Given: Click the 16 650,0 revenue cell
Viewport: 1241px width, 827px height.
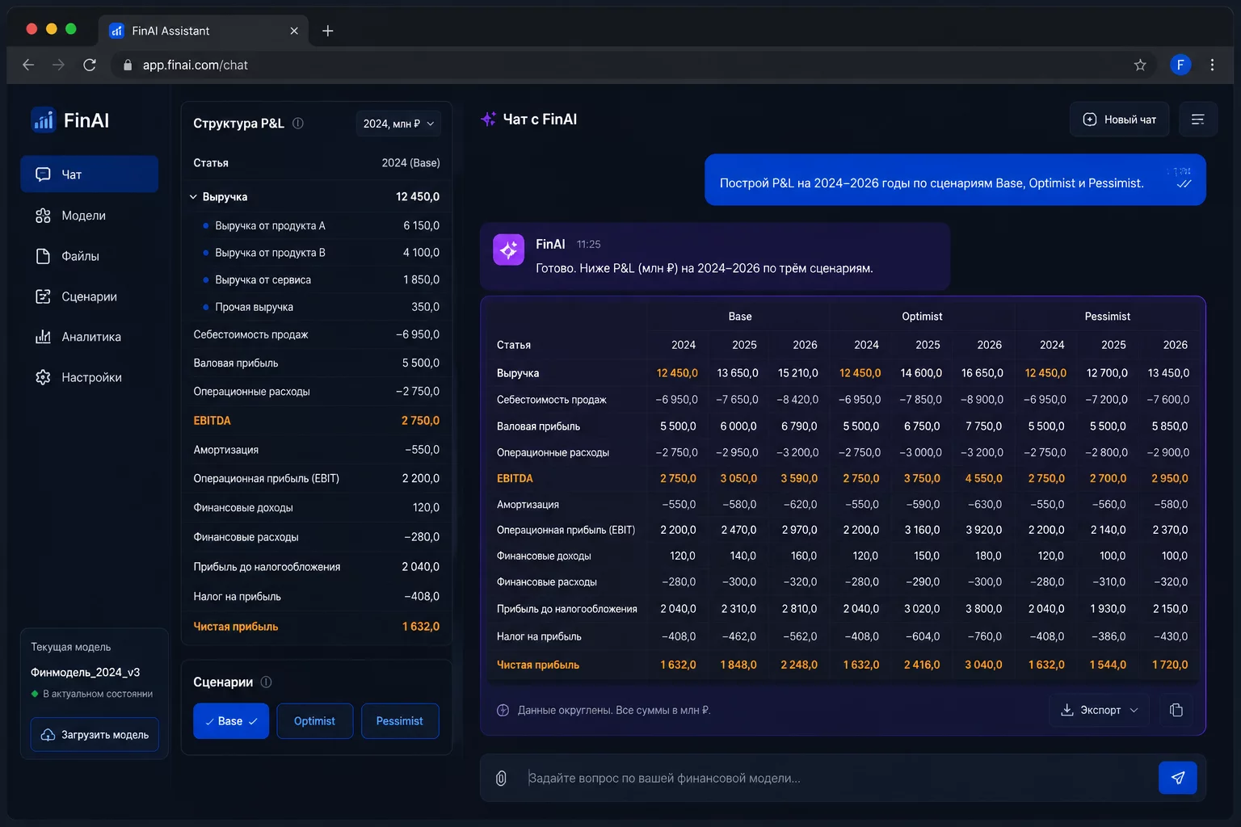Looking at the screenshot, I should [982, 373].
